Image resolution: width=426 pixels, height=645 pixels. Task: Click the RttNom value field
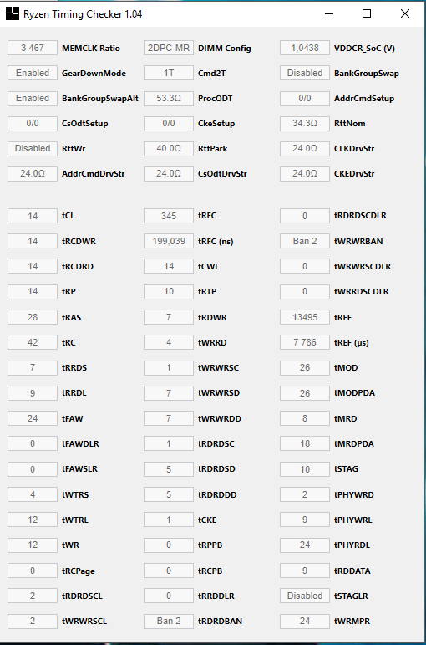coord(305,124)
